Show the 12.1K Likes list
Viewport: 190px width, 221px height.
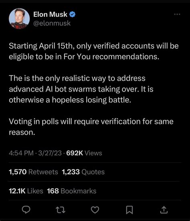pos(26,191)
